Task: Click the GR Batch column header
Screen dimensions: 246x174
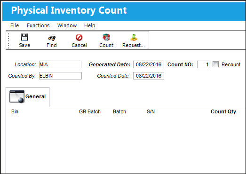Action: (x=89, y=111)
